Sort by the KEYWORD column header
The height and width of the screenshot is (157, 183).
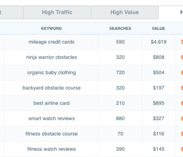coord(51,28)
